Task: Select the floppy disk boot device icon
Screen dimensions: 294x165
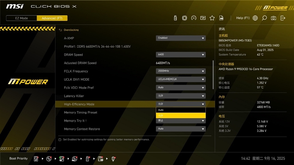Action: pyautogui.click(x=100, y=159)
